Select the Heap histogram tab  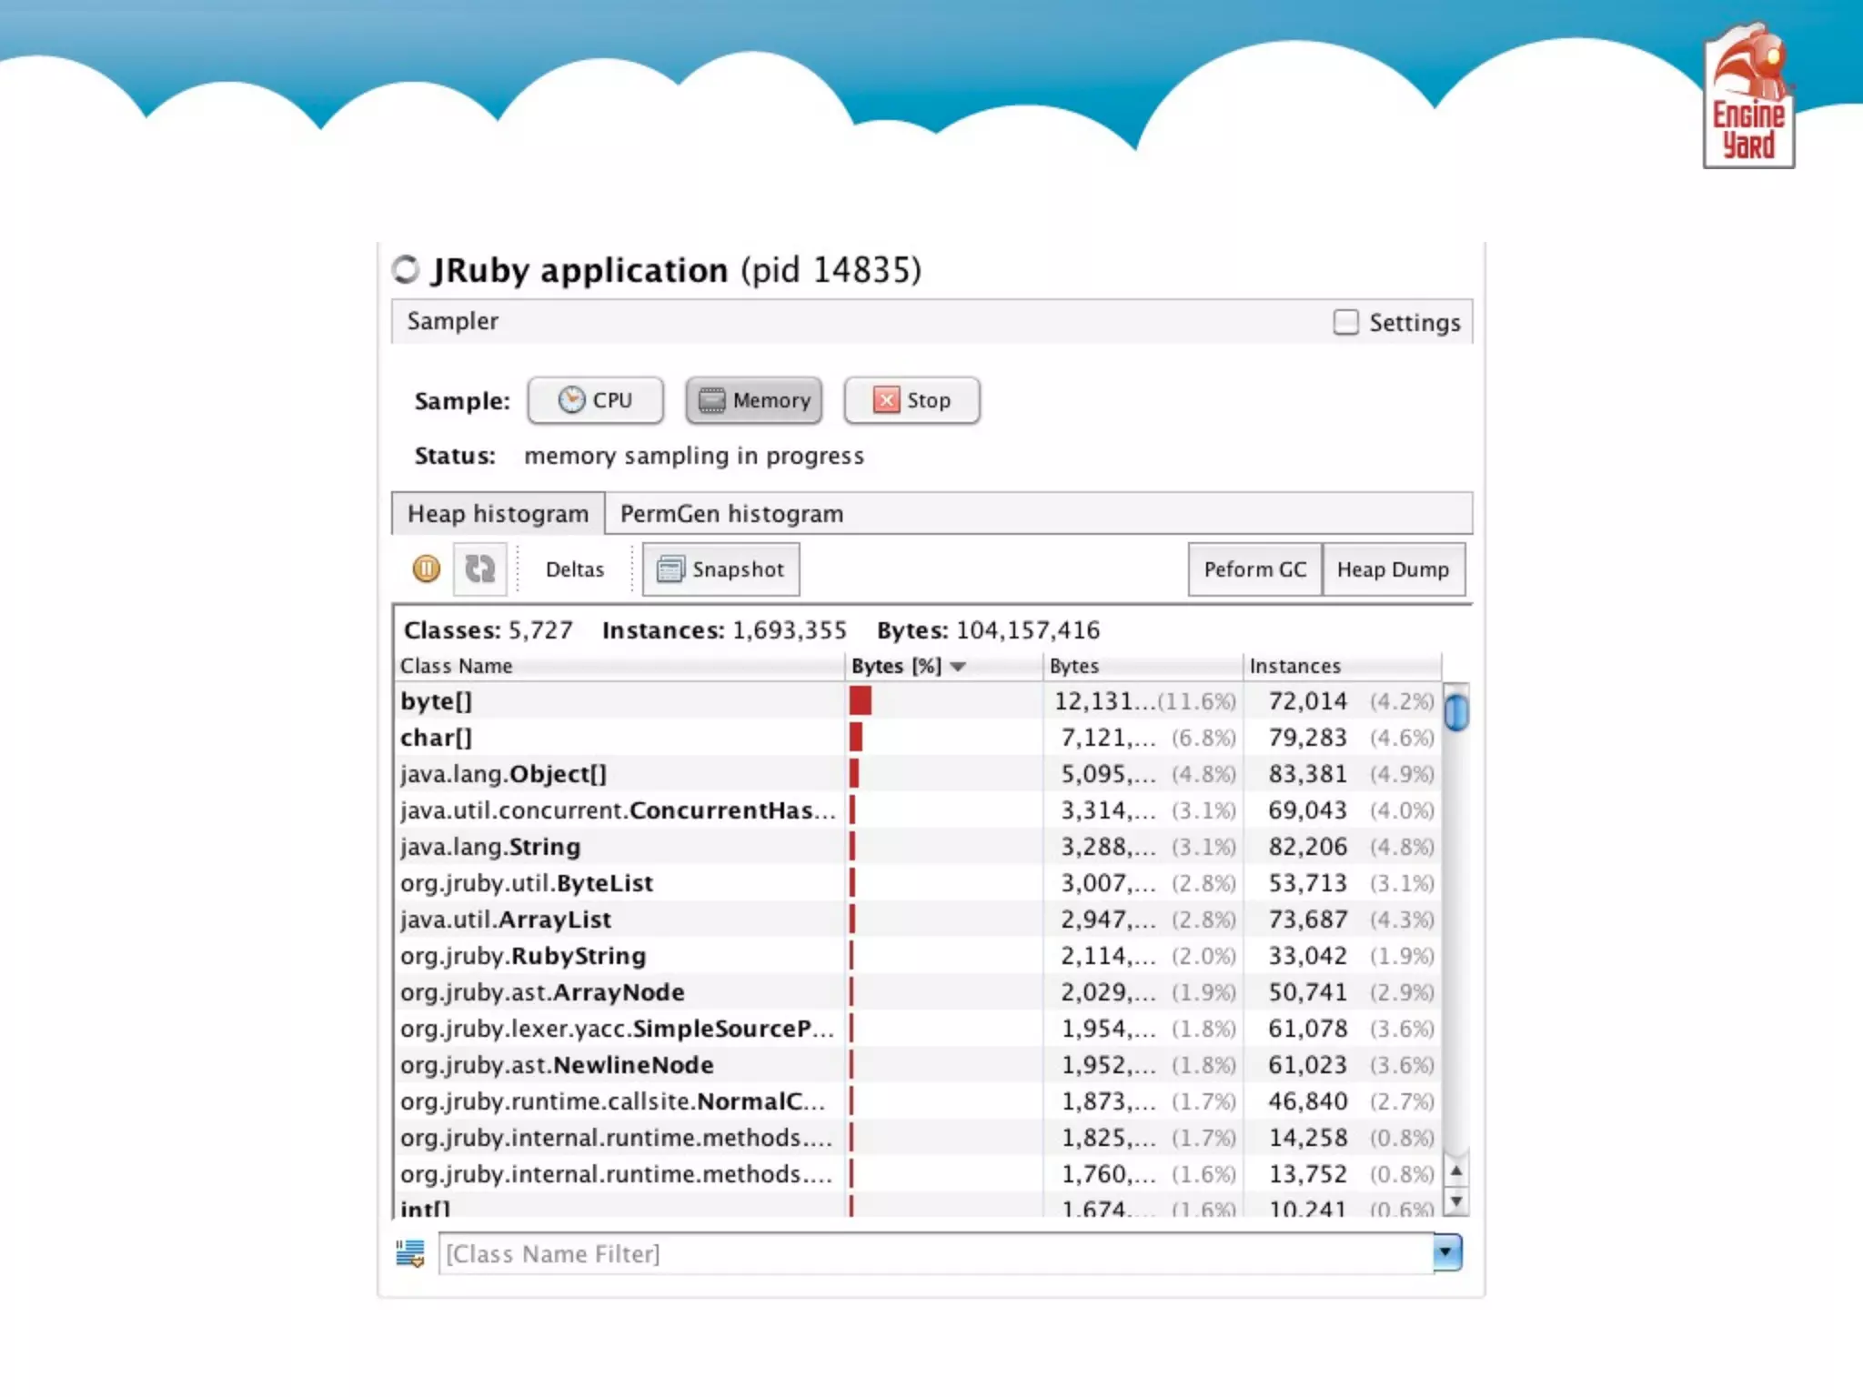[498, 514]
